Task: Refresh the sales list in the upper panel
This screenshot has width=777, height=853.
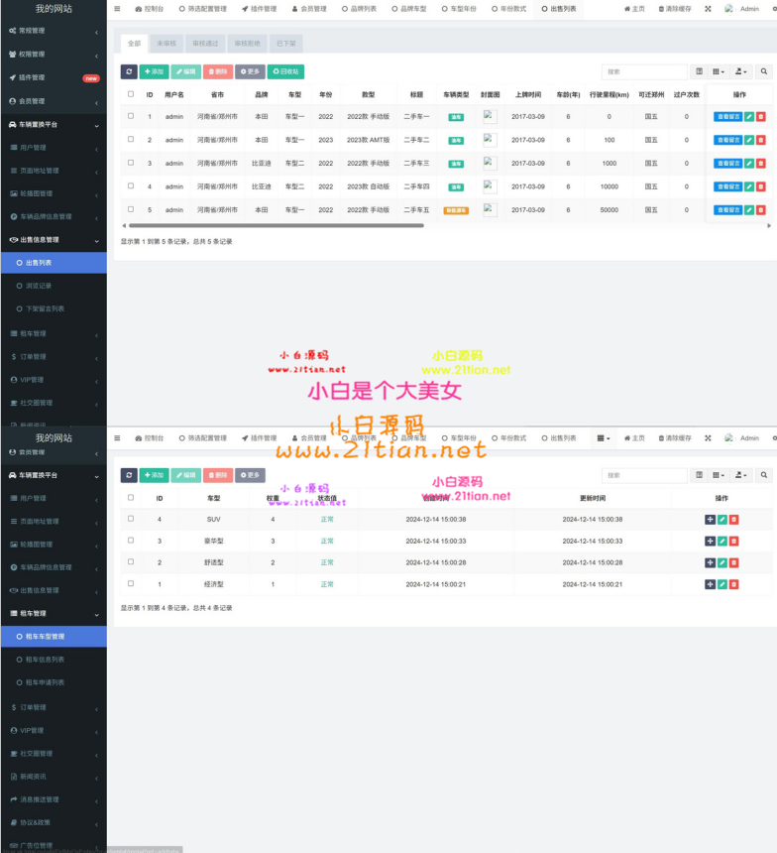Action: [129, 71]
